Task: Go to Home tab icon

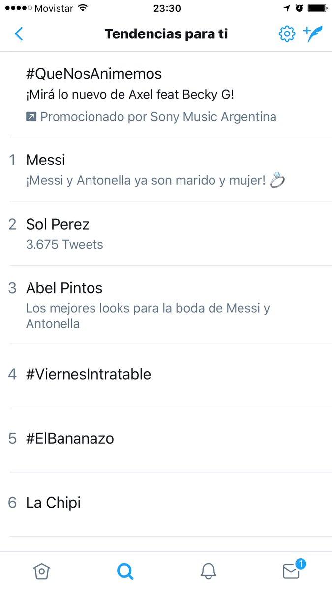Action: point(42,571)
